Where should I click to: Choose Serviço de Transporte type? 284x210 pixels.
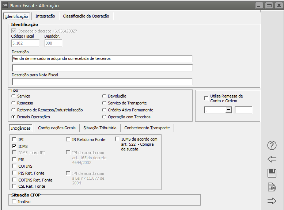point(104,103)
